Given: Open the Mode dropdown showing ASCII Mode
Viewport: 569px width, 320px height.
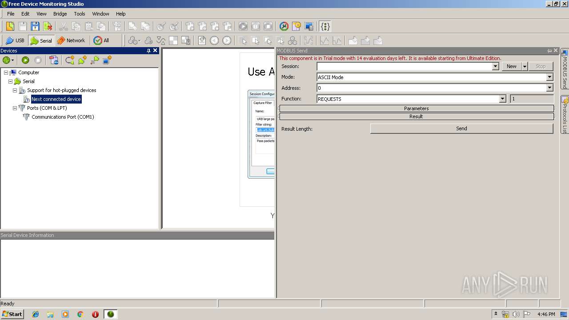Looking at the screenshot, I should click(549, 77).
